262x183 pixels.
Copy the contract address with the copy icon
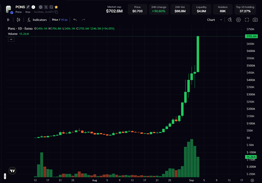point(56,12)
